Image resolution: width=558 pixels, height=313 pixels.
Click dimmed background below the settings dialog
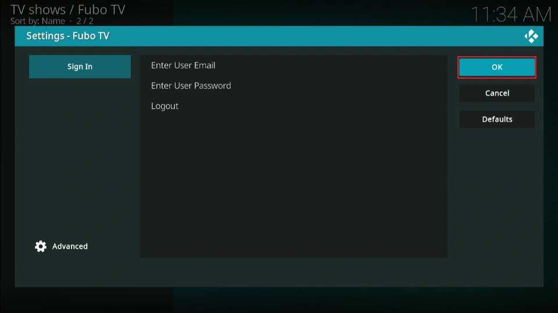click(x=279, y=300)
